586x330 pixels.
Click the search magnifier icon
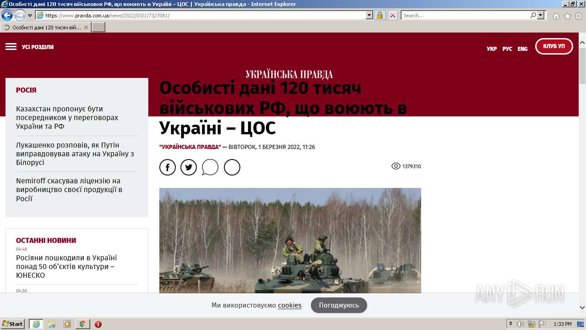click(x=533, y=15)
